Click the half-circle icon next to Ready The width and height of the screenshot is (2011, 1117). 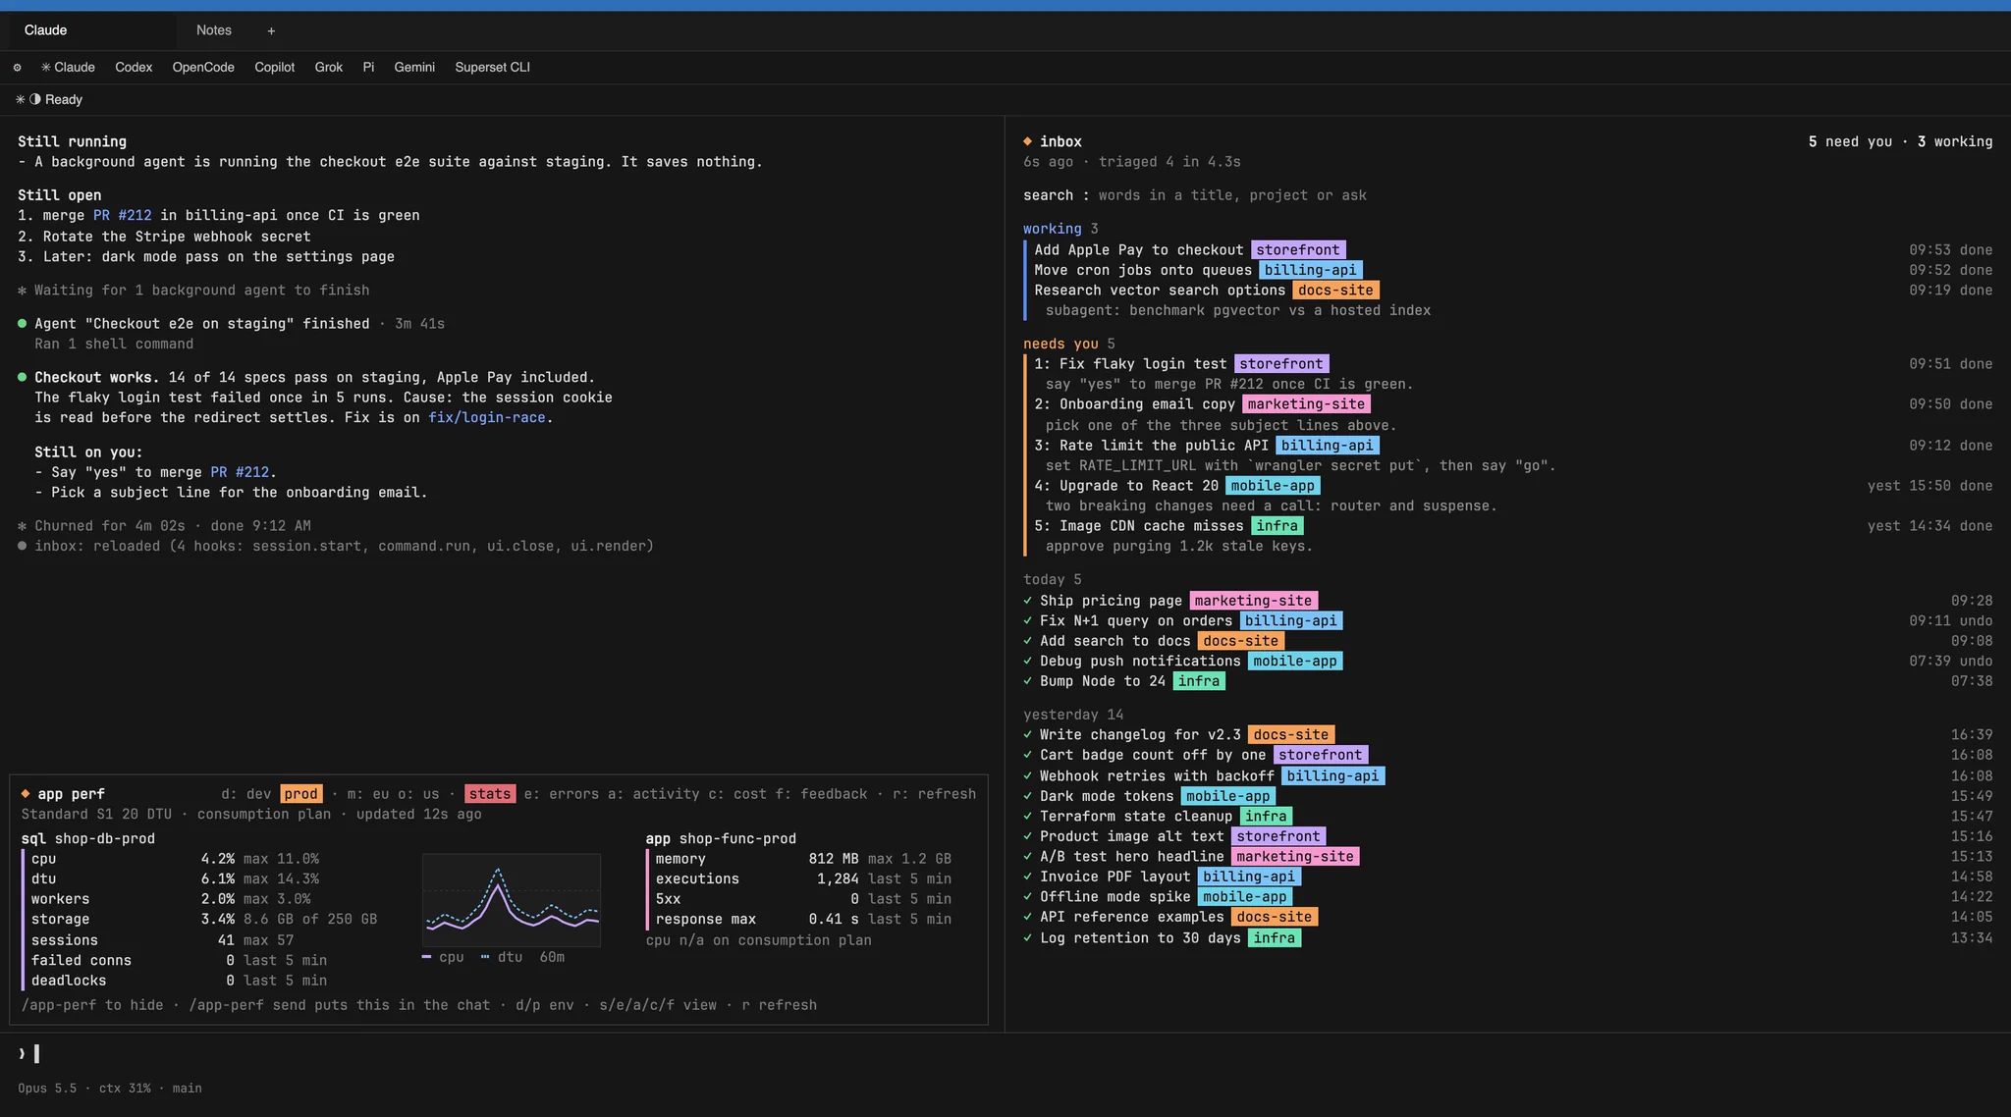(35, 99)
